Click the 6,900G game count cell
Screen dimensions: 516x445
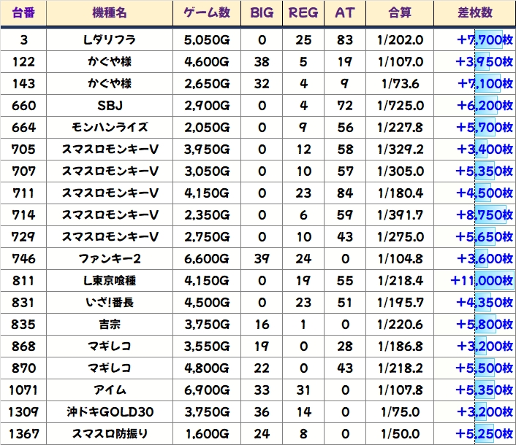[x=207, y=390]
